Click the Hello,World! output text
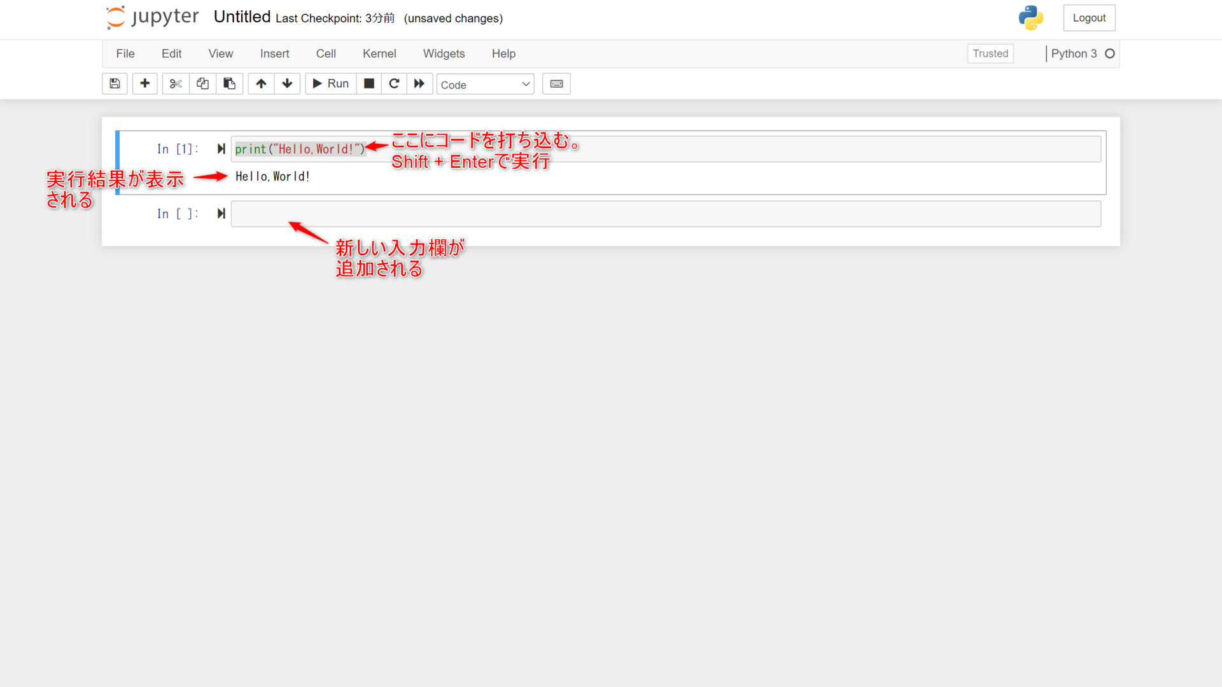Screen dimensions: 1222x687 [x=272, y=176]
